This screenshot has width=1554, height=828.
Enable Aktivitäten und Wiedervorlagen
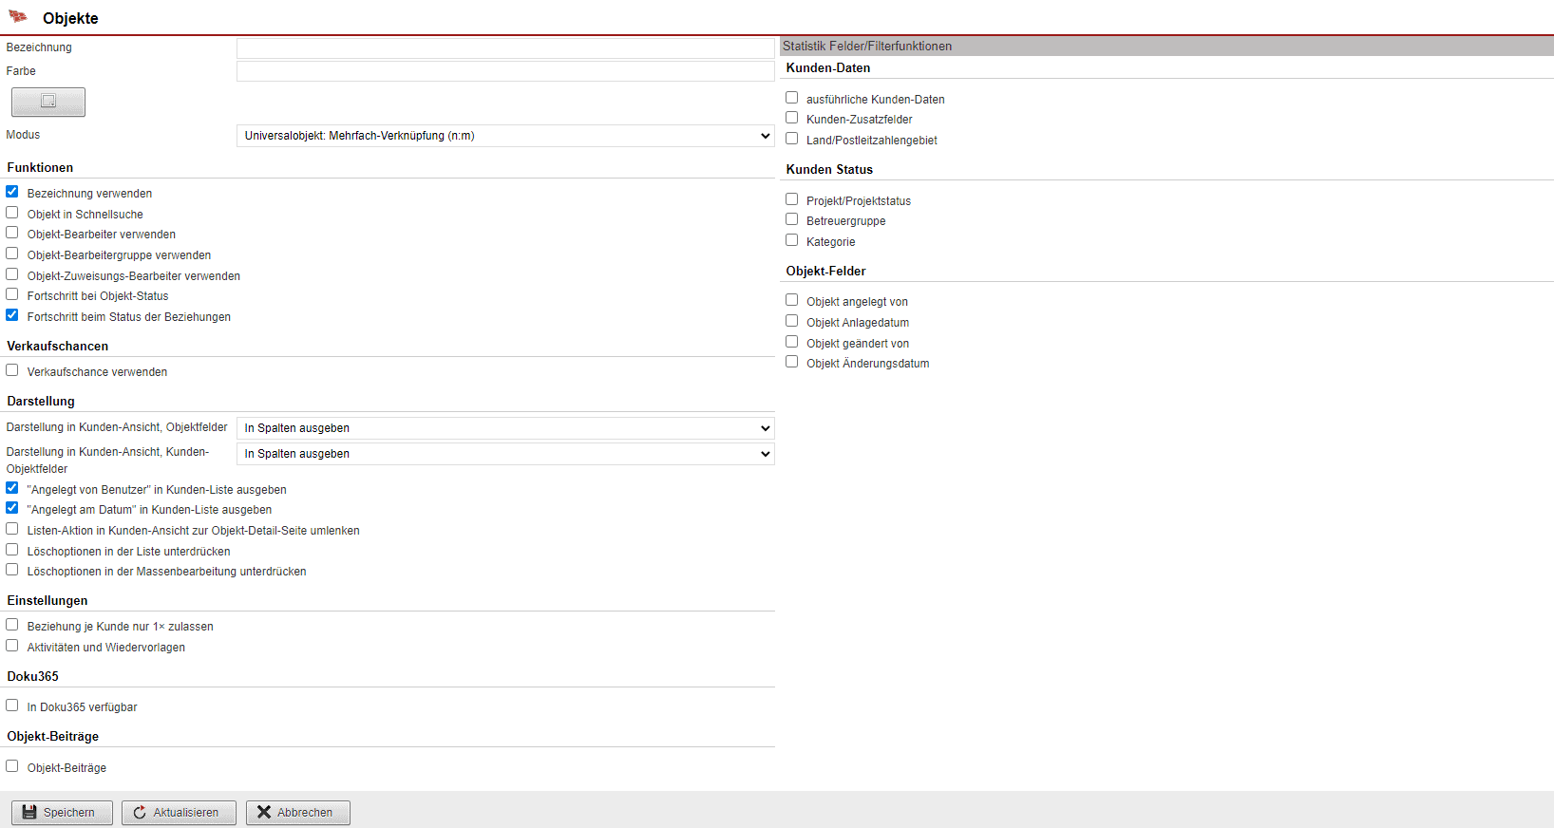coord(12,646)
